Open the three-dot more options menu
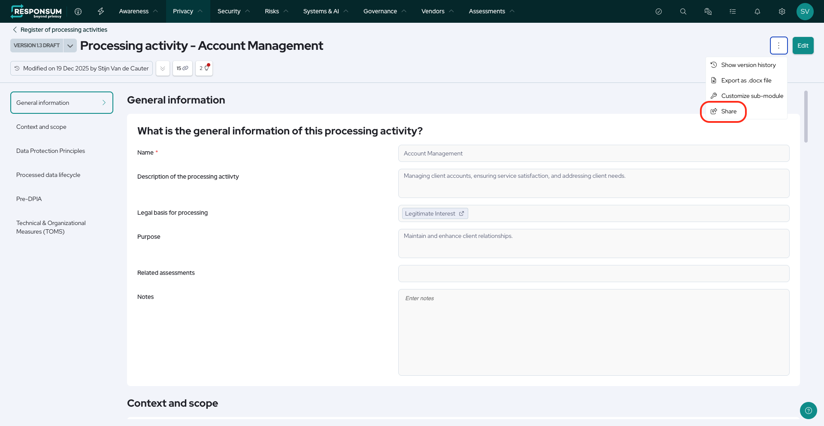 click(x=779, y=46)
